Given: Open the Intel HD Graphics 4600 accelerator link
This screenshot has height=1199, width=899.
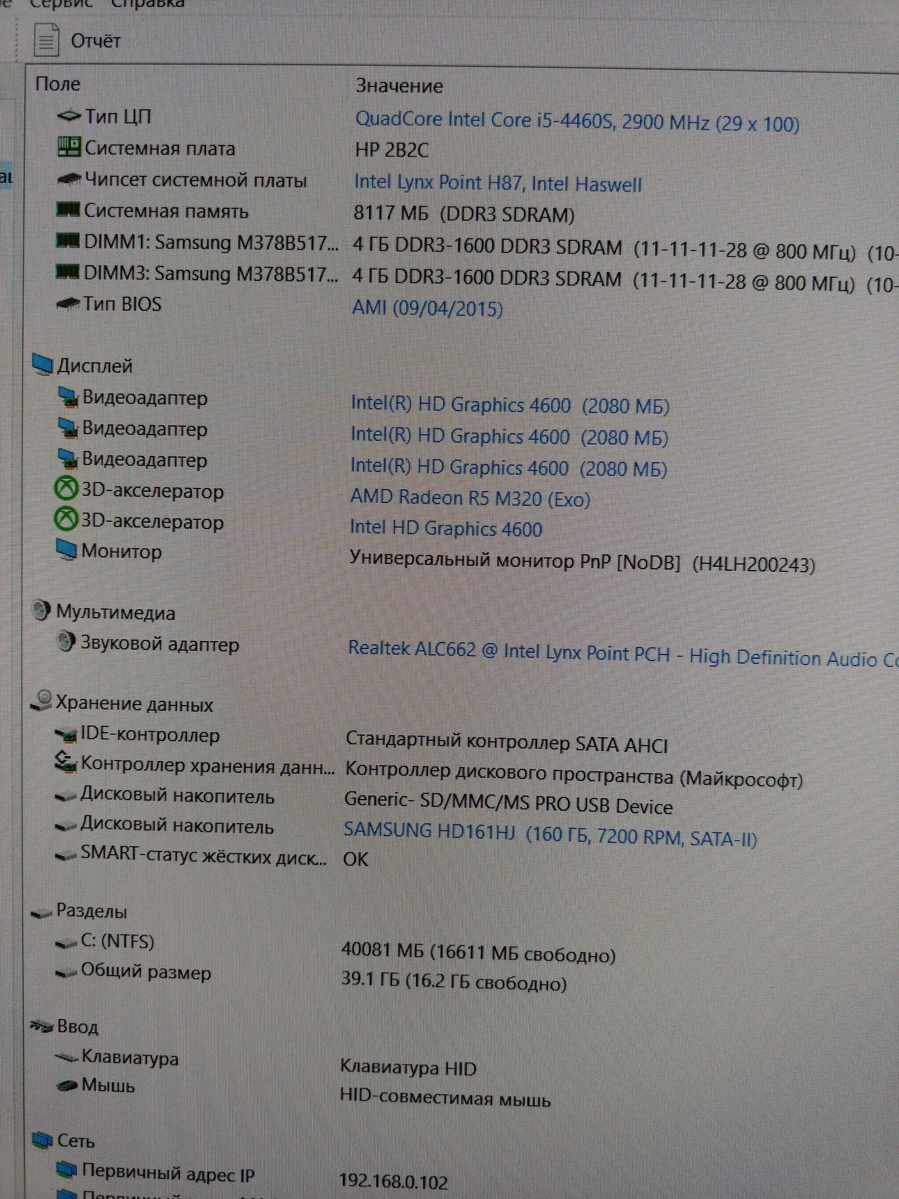Looking at the screenshot, I should tap(446, 527).
